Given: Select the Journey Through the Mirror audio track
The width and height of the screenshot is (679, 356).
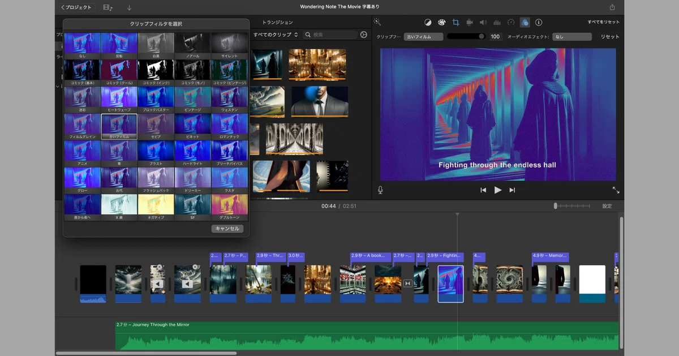Looking at the screenshot, I should pyautogui.click(x=367, y=336).
